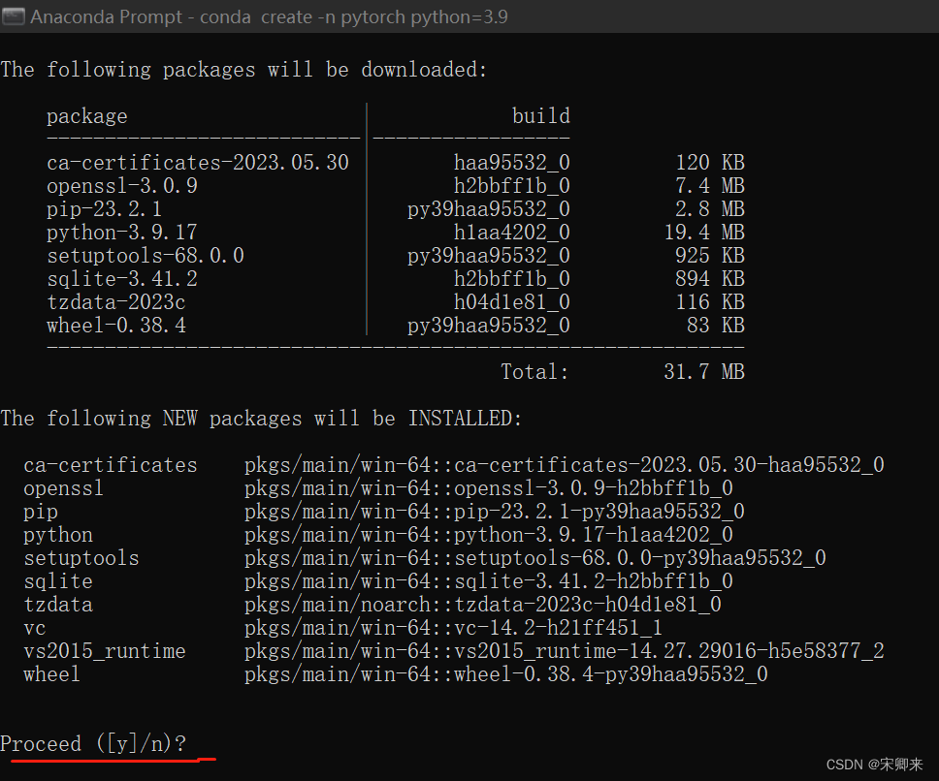
Task: Click the package column header
Action: click(x=86, y=115)
